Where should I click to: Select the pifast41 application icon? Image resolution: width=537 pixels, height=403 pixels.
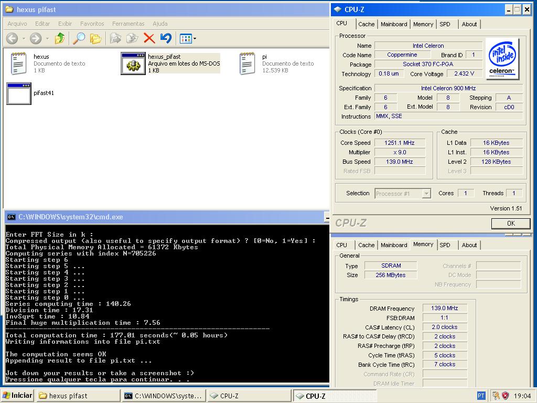[x=19, y=93]
